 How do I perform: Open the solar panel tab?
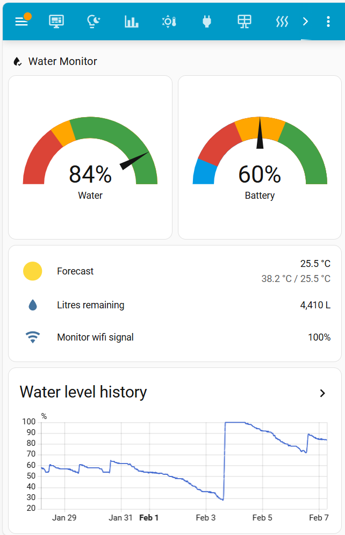tap(245, 21)
